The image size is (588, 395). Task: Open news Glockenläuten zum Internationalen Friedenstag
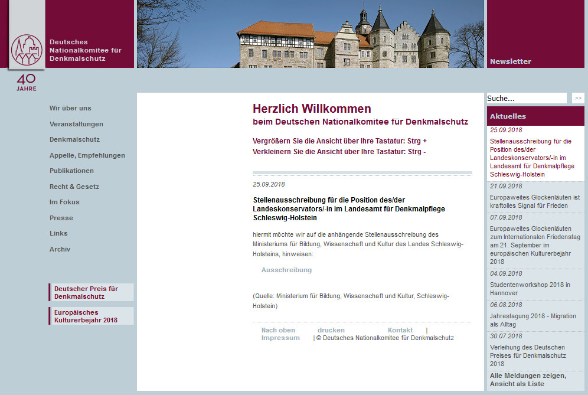click(x=535, y=245)
